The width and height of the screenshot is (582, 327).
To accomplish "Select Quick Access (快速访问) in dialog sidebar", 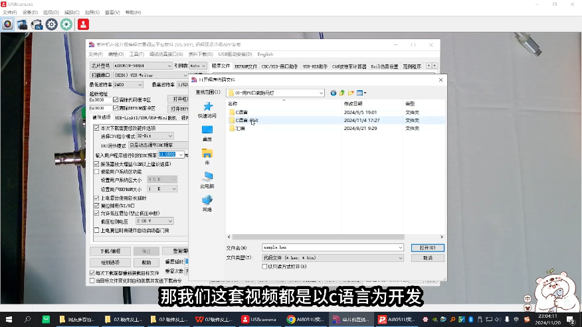I will click(207, 109).
